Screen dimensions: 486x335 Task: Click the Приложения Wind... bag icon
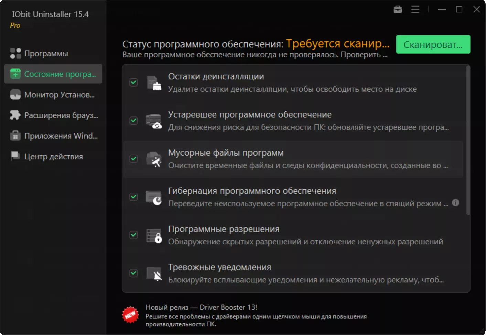pos(15,136)
